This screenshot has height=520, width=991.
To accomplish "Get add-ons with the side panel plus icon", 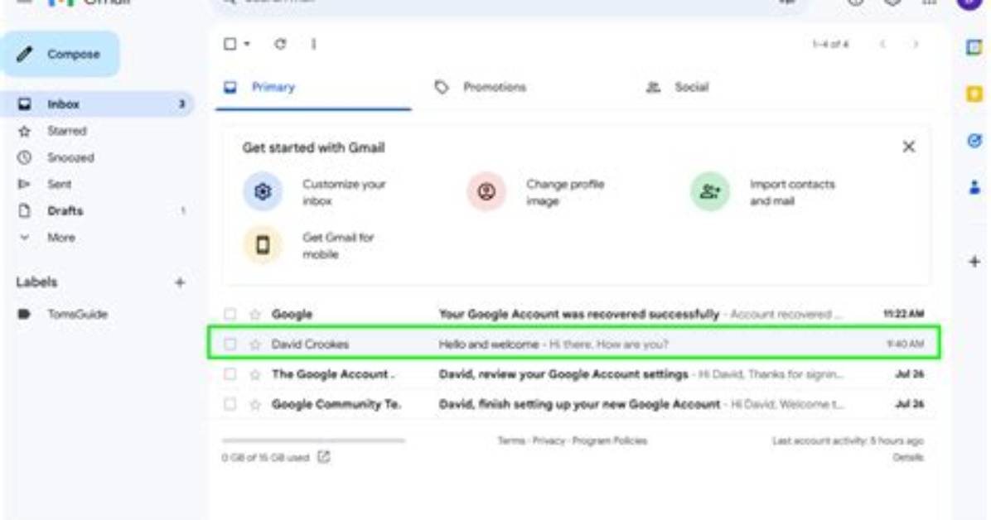I will tap(974, 261).
